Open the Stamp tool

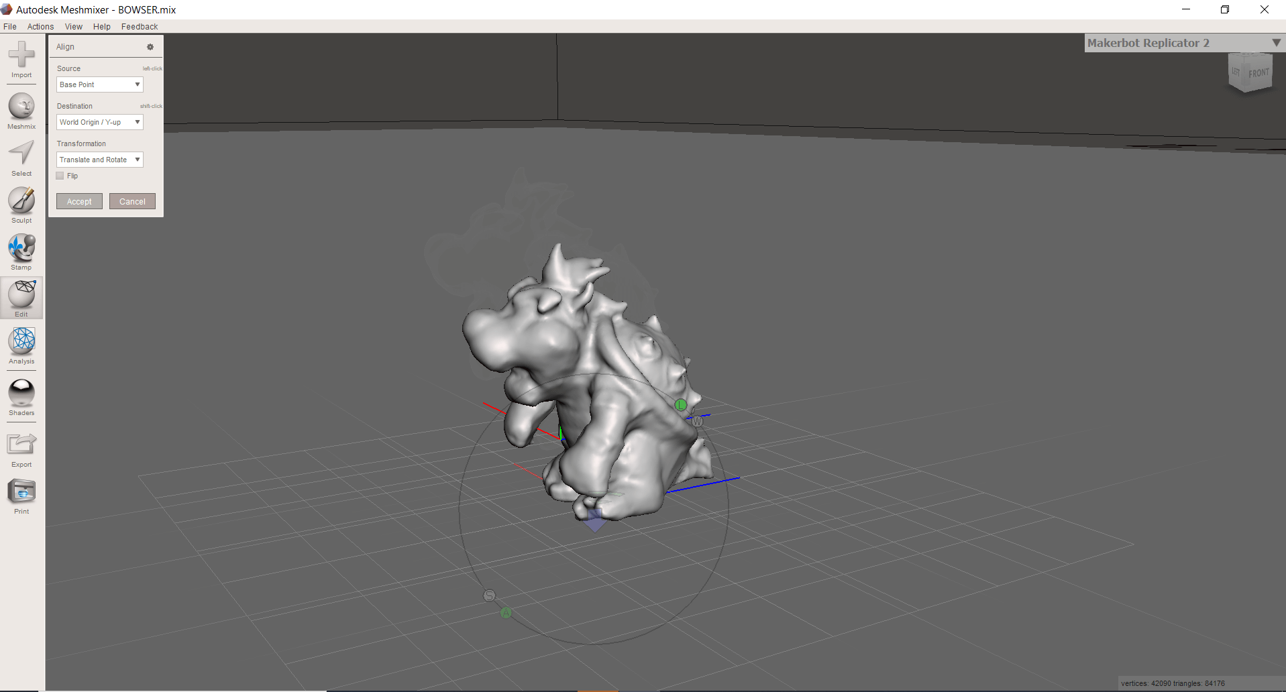[21, 252]
